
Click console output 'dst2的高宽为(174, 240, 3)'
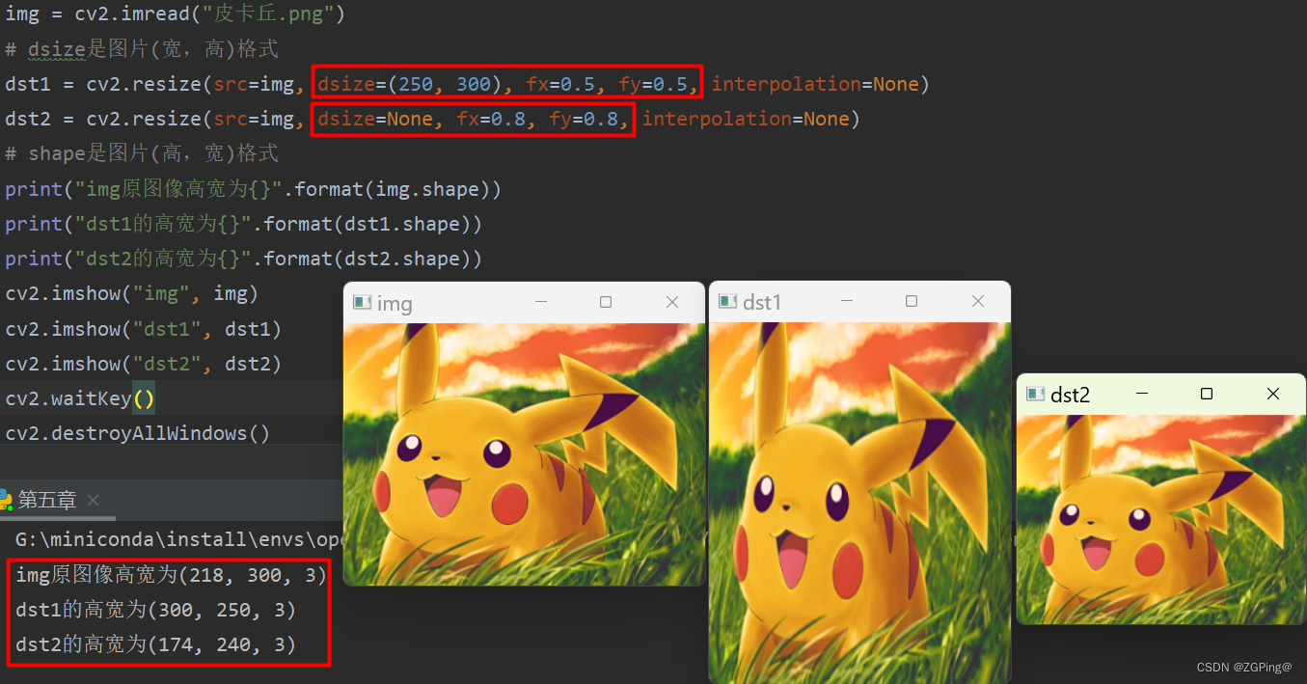point(155,644)
